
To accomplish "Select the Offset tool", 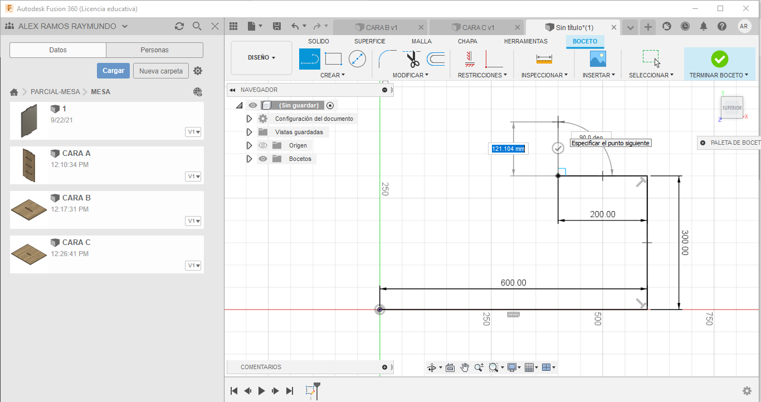I will point(436,58).
